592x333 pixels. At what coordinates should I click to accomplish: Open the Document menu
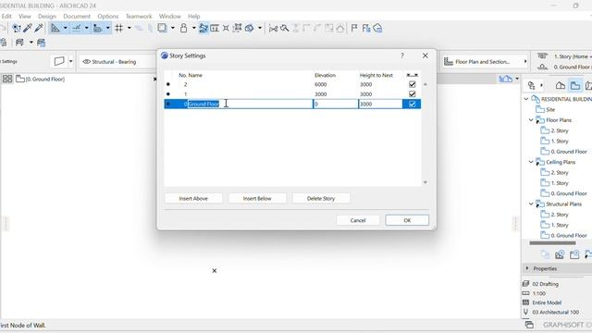pos(77,17)
